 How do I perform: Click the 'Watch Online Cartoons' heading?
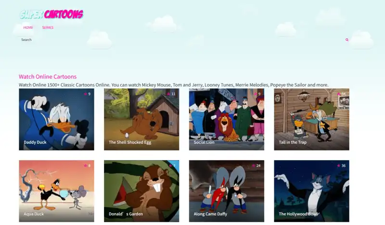pos(48,76)
